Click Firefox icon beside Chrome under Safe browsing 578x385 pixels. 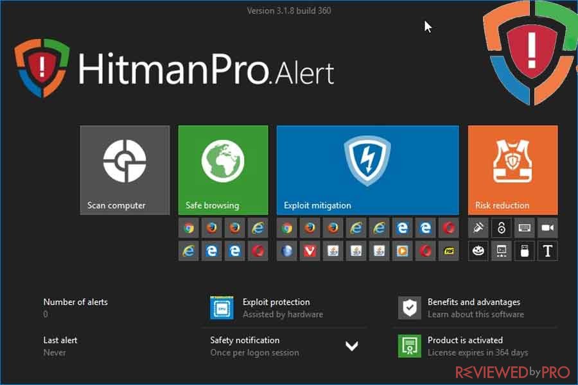pos(211,228)
